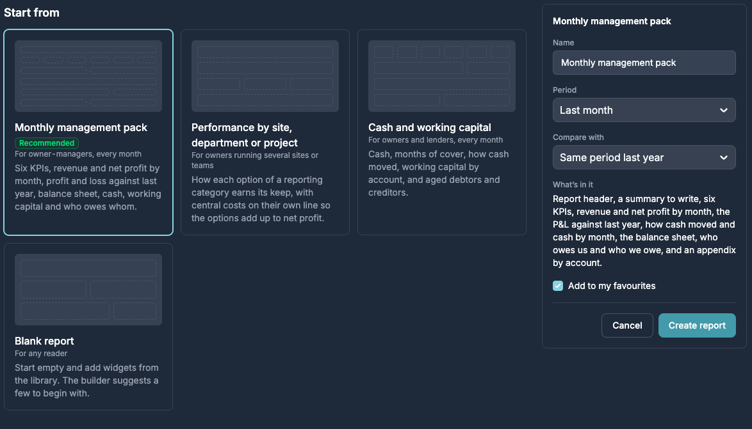The width and height of the screenshot is (752, 429).
Task: Click the 'Compare with' field label
Action: 578,137
